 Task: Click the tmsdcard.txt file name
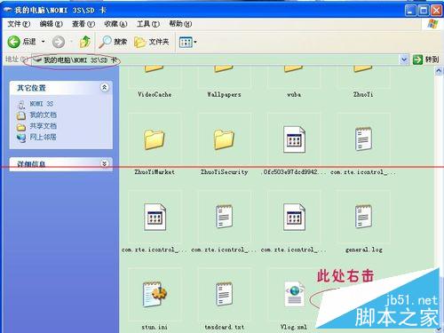point(225,327)
